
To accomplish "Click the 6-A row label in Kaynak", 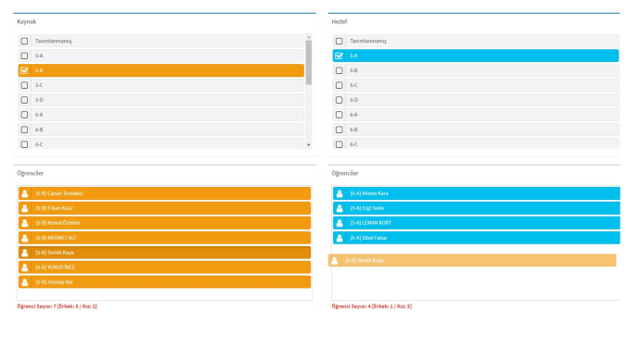I will click(39, 115).
